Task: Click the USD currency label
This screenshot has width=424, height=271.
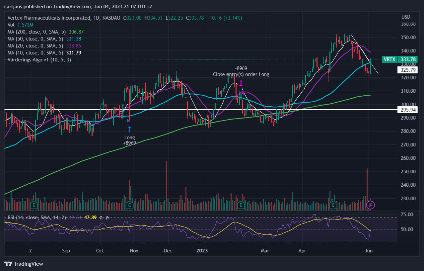Action: 406,17
